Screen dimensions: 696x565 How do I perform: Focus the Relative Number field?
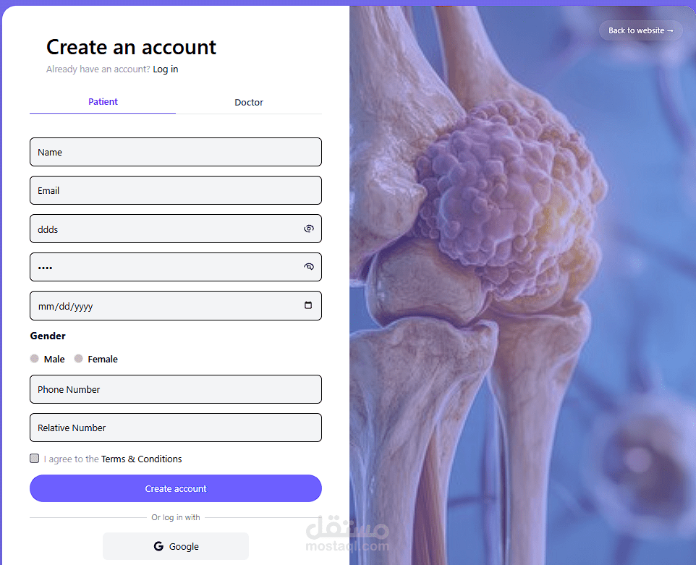[x=176, y=428]
